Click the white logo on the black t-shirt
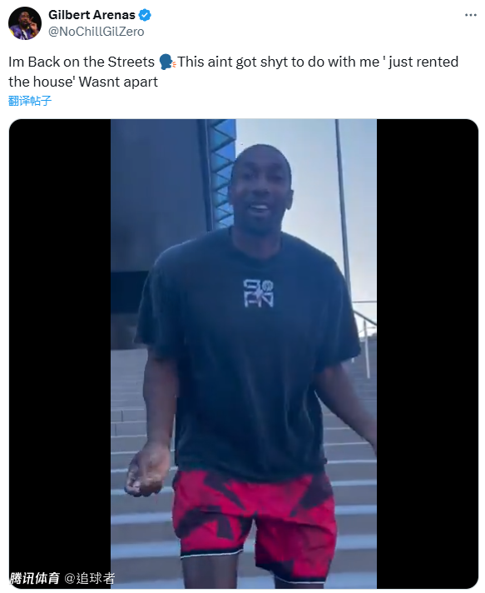The width and height of the screenshot is (485, 593). [258, 292]
